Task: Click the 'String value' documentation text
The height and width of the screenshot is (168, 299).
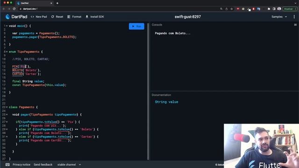Action: (166, 102)
